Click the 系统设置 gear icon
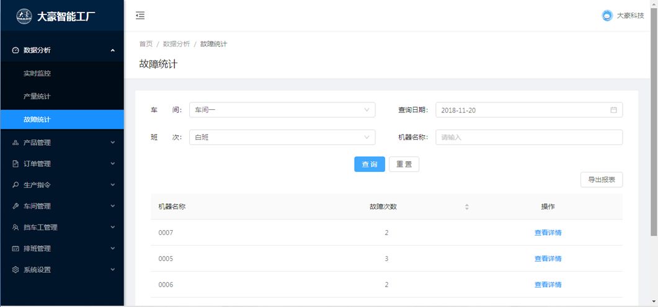 pyautogui.click(x=16, y=270)
